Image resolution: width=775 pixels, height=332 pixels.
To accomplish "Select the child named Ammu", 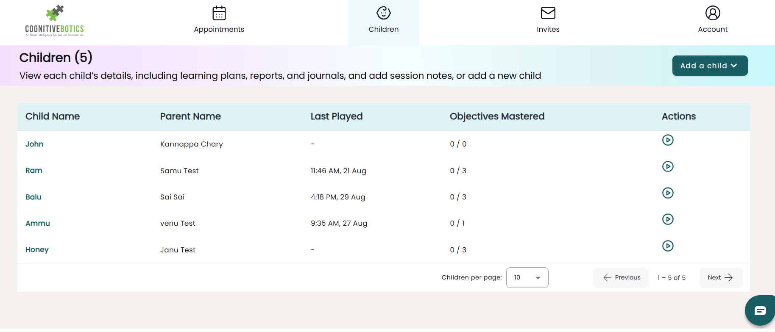I will pos(38,223).
